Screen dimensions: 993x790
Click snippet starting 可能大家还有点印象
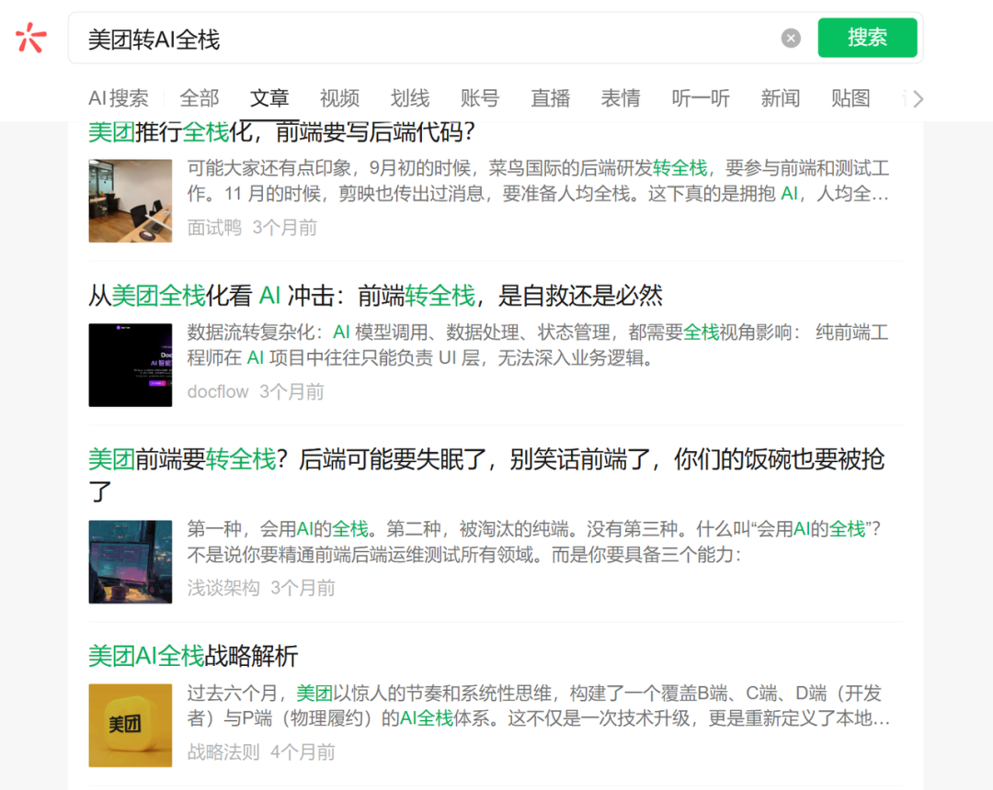coord(538,181)
